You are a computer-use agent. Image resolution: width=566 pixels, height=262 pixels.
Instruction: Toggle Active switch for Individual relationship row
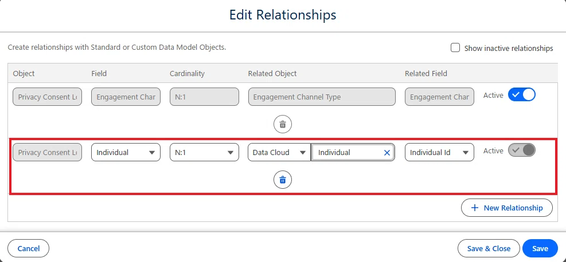click(522, 150)
